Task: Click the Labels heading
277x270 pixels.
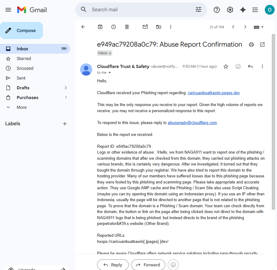Action: pos(13,124)
